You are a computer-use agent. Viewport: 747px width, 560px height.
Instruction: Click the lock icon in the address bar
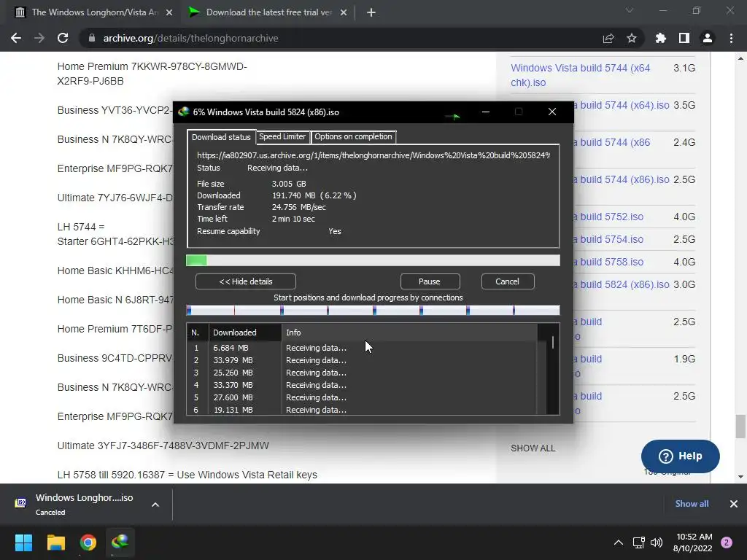click(92, 38)
